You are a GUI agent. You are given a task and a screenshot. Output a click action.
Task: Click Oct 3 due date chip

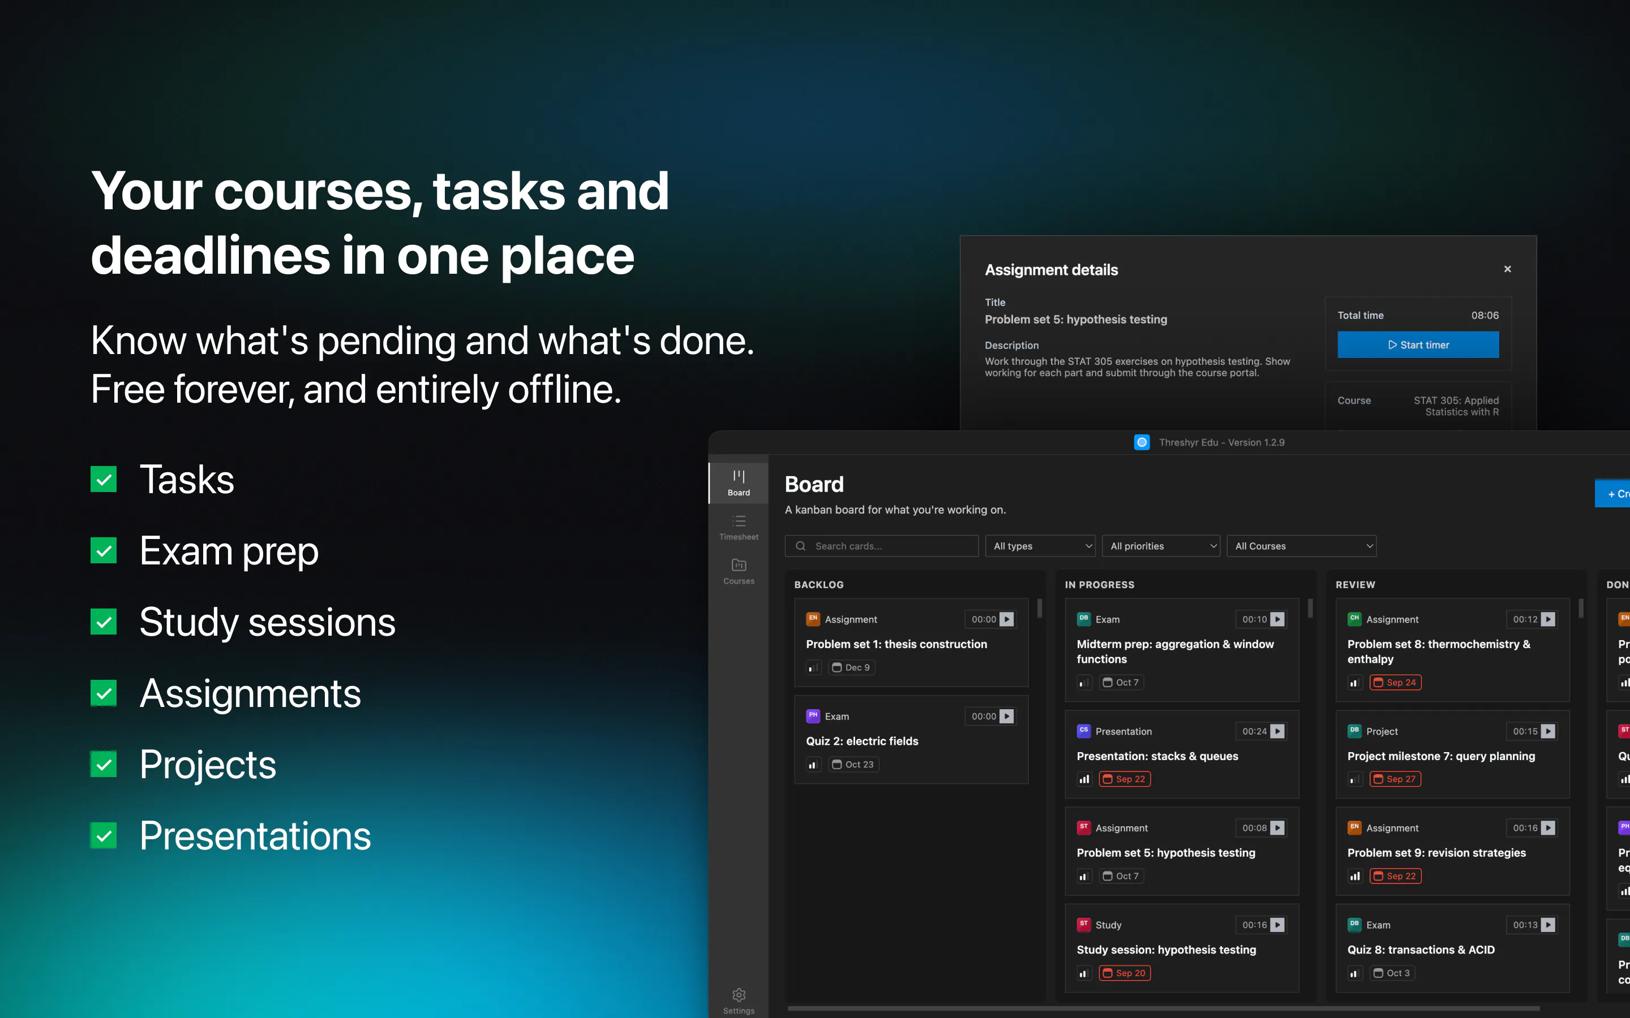click(x=1392, y=973)
